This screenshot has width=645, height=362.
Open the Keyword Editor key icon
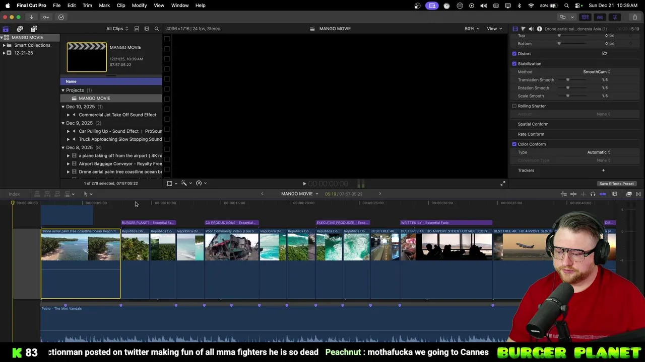[x=46, y=17]
